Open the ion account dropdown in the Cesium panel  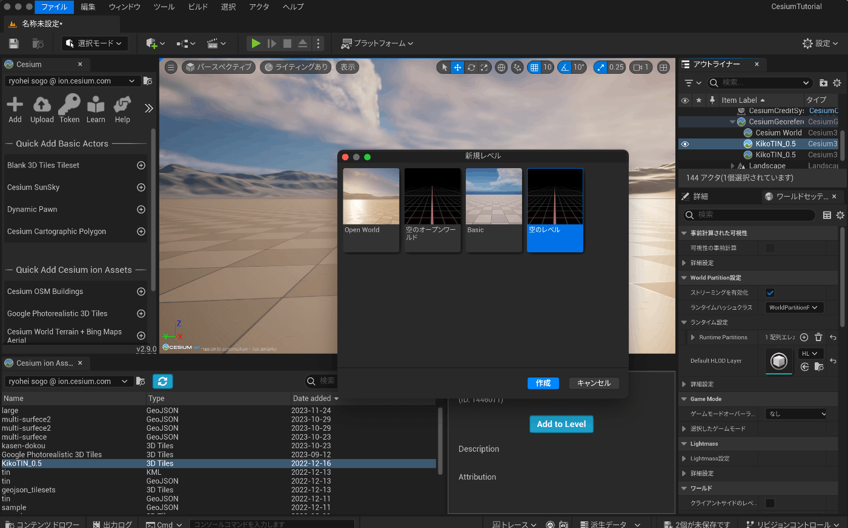72,81
